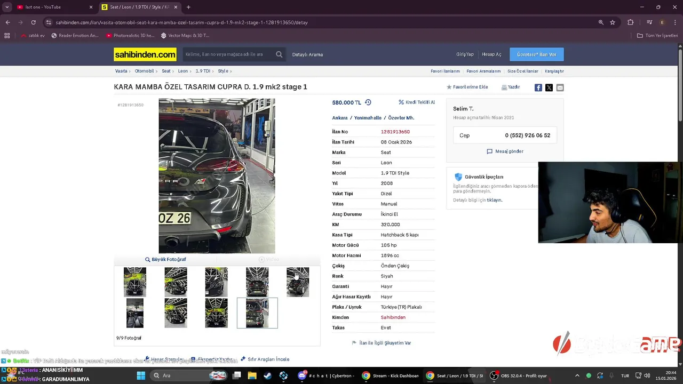Share listing via email icon
The height and width of the screenshot is (384, 683).
coord(560,87)
